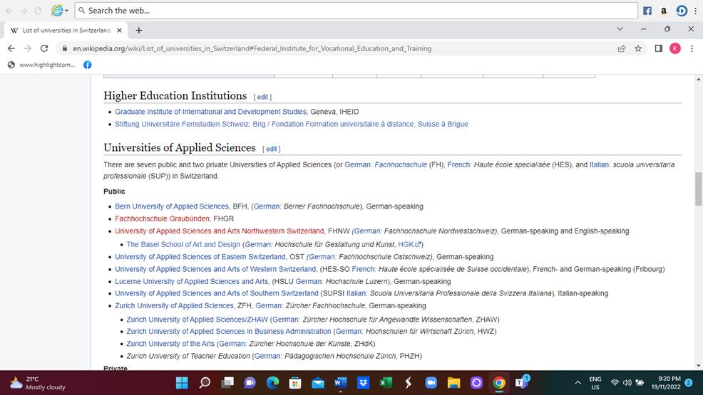
Task: Edit the Higher Education Institutions section
Action: click(262, 97)
